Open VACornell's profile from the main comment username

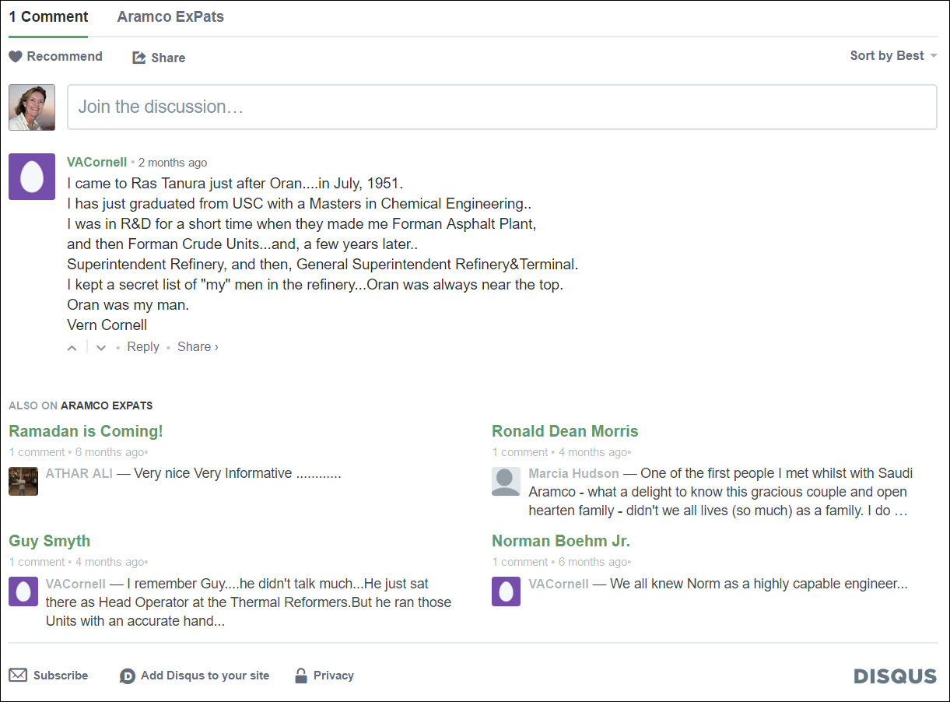pyautogui.click(x=96, y=163)
